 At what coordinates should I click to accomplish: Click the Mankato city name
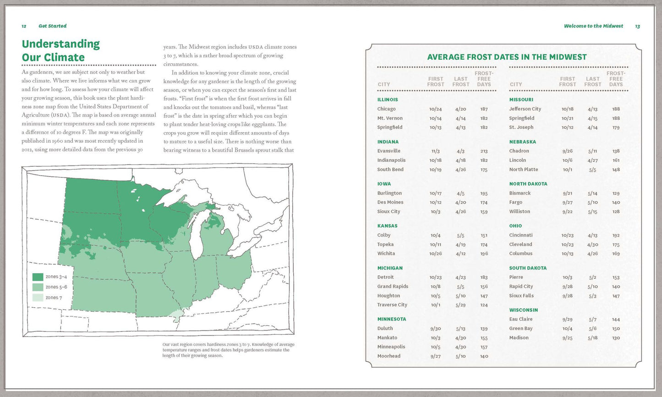(x=387, y=338)
